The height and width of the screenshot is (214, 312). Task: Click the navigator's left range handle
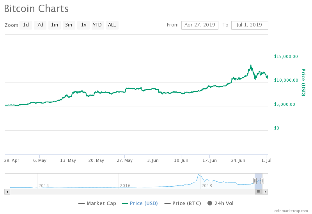[255, 181]
